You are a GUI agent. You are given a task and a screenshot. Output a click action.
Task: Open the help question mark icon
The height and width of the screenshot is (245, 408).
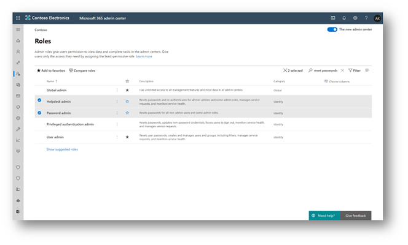click(366, 18)
